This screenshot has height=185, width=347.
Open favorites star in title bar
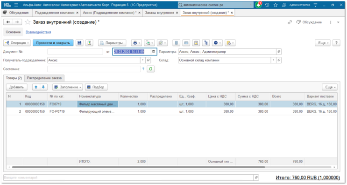pyautogui.click(x=275, y=5)
